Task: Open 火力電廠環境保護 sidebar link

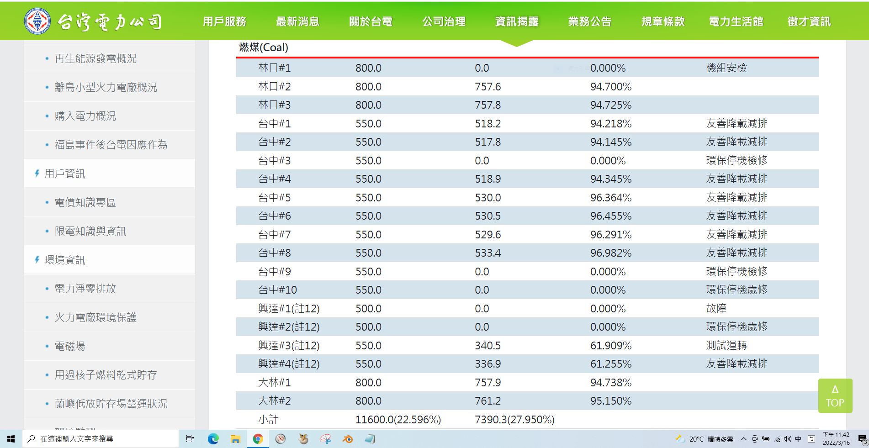Action: pos(95,317)
